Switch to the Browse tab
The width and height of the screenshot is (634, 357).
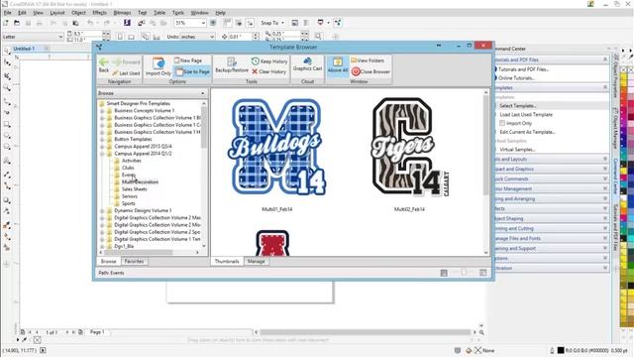point(108,262)
